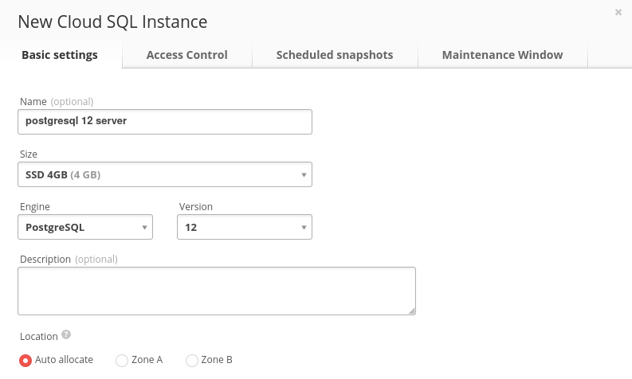Click the Location help question mark icon
This screenshot has width=632, height=379.
66,334
